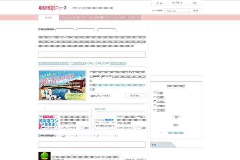Open the サイトマップ link
Image resolution: width=240 pixels, height=160 pixels.
click(x=177, y=3)
